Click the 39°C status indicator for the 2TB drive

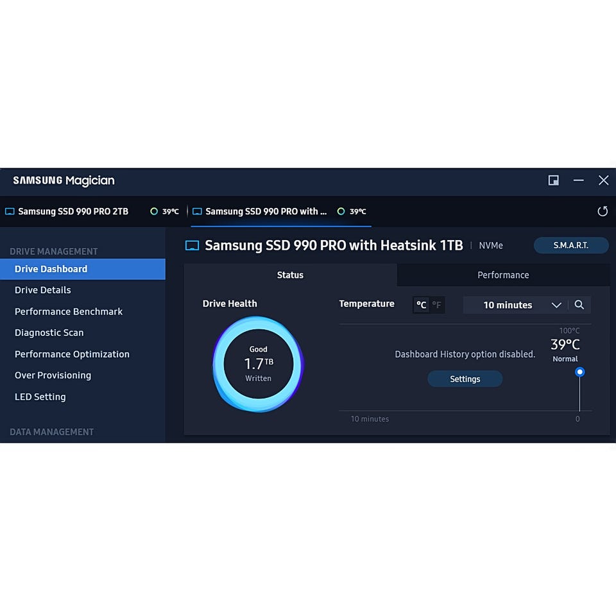coord(165,211)
